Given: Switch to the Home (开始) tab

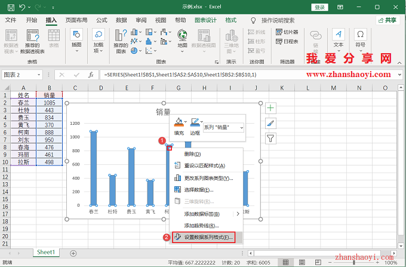Looking at the screenshot, I should click(x=31, y=20).
